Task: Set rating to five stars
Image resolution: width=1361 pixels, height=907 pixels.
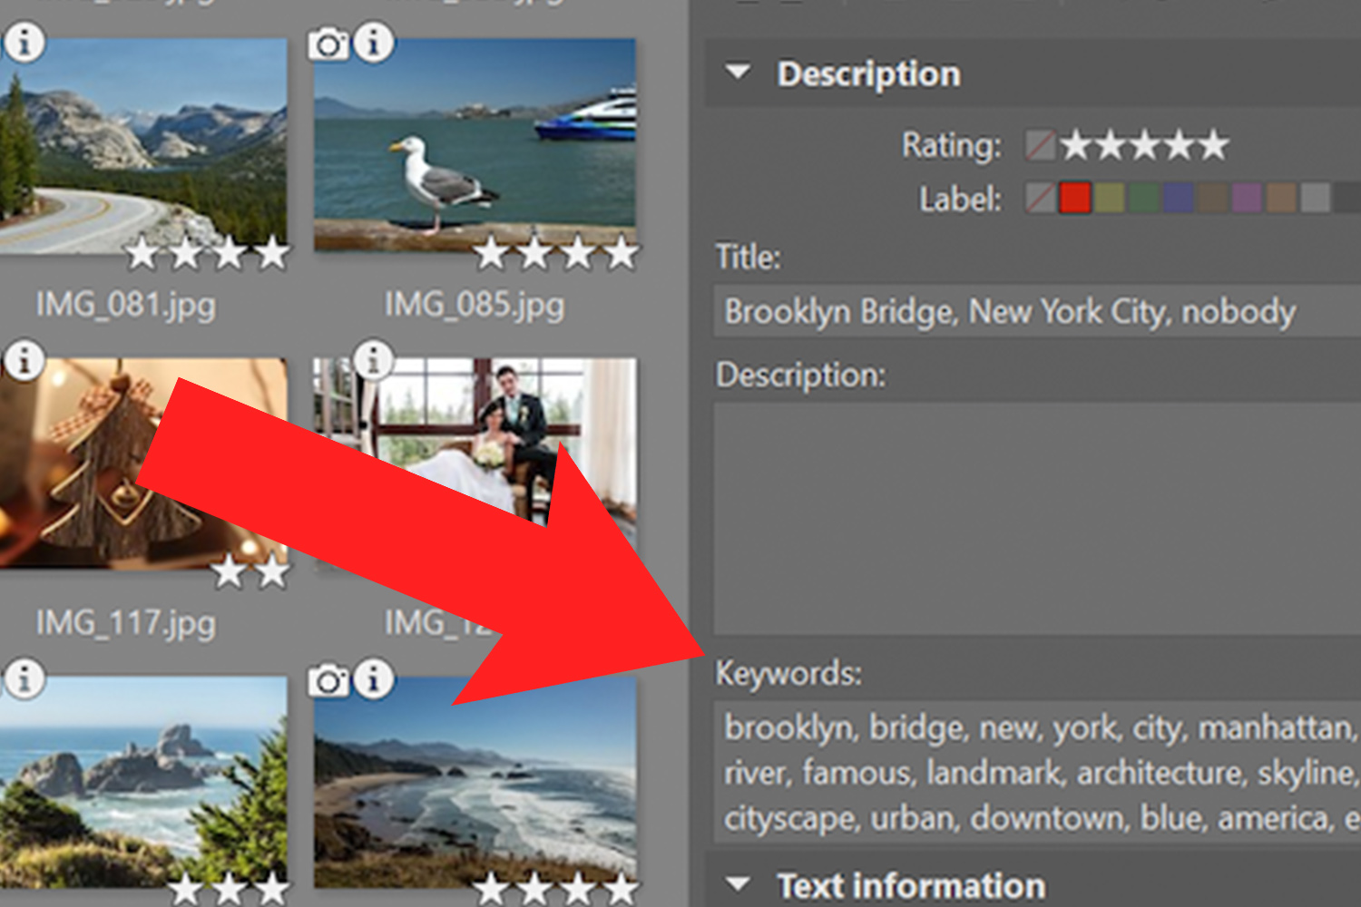Action: pos(1213,145)
